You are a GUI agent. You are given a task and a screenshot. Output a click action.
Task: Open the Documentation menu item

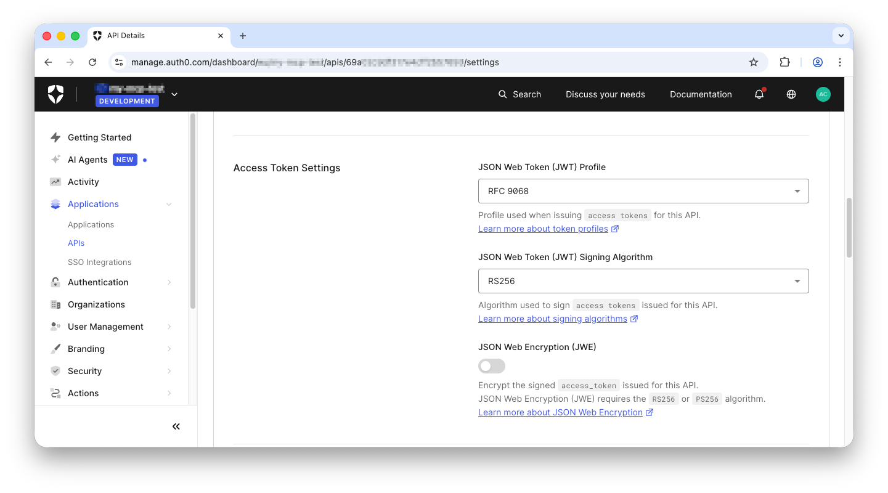click(701, 94)
